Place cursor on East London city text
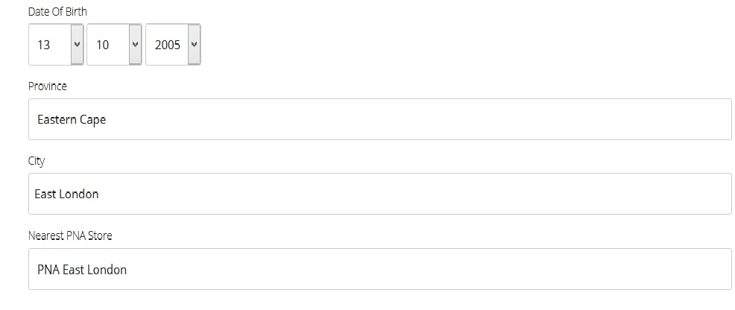The height and width of the screenshot is (310, 735). tap(66, 194)
